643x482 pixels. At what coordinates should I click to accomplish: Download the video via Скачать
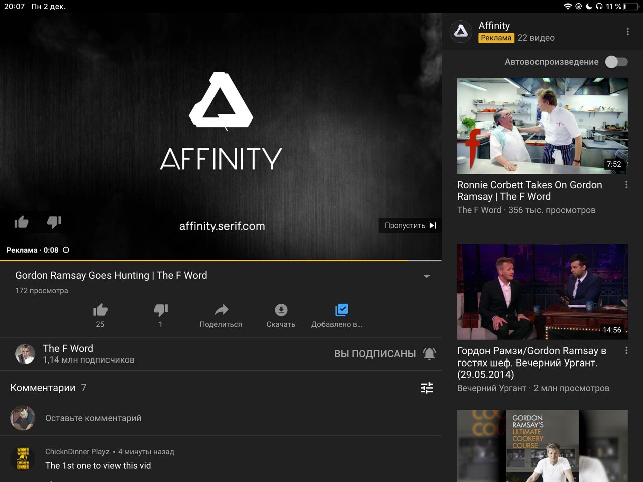click(281, 316)
